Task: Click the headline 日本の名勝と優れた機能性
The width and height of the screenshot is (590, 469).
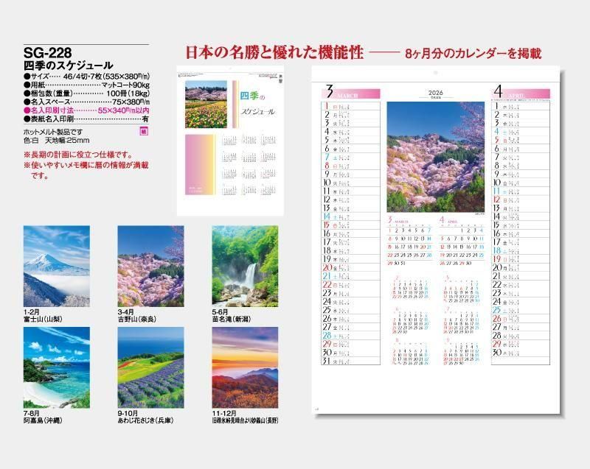Action: coord(274,52)
